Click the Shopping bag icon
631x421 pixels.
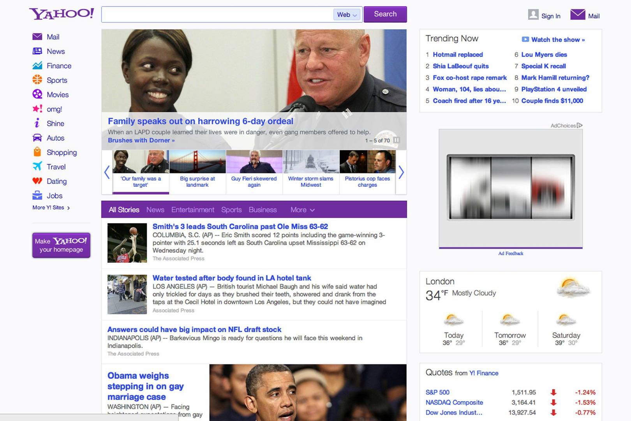click(x=37, y=152)
